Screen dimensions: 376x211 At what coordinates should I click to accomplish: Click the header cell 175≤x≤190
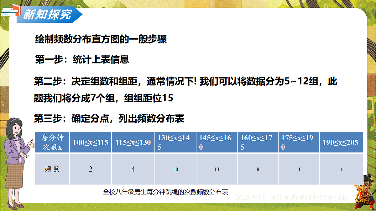[299, 142]
